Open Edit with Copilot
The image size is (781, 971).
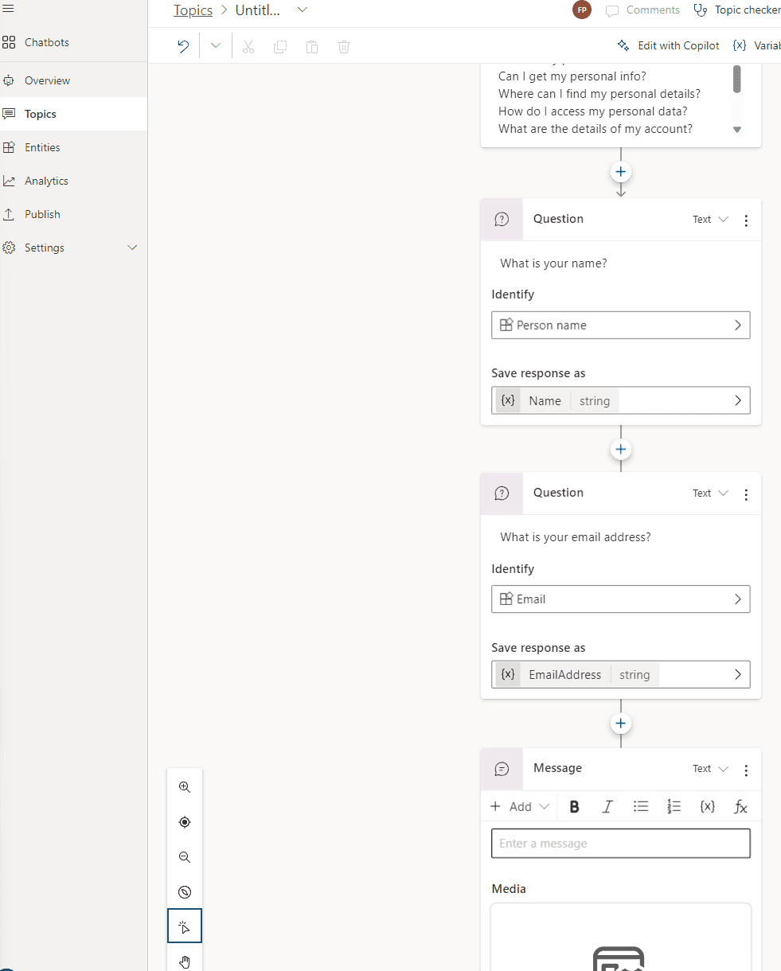pyautogui.click(x=669, y=45)
